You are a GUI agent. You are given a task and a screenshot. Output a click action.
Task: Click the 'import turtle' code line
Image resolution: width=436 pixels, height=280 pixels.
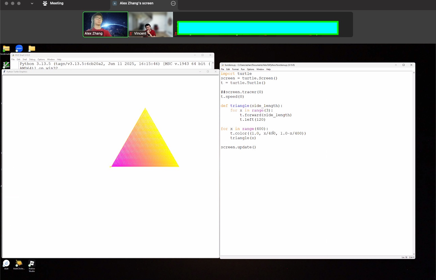pyautogui.click(x=236, y=74)
